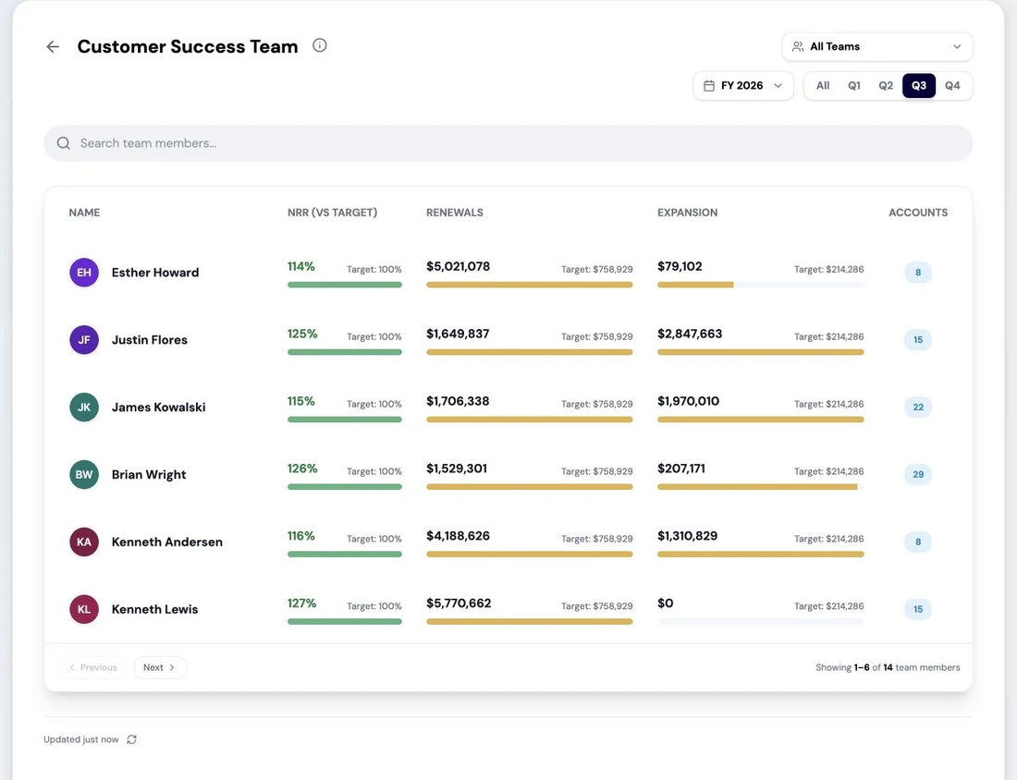Click expansion value $1,970,010
The width and height of the screenshot is (1017, 780).
coord(688,401)
